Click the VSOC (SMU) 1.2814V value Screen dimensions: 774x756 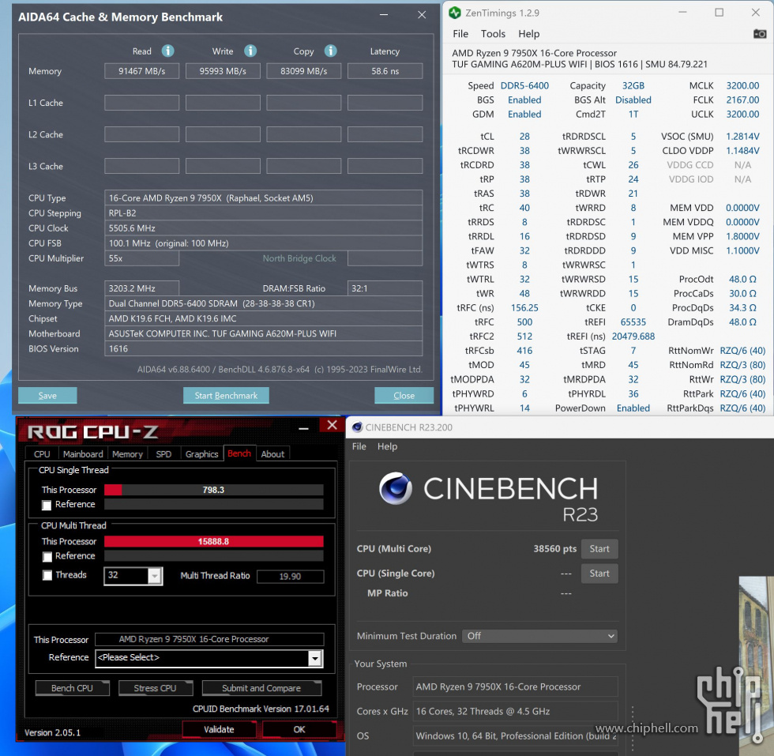coord(742,137)
